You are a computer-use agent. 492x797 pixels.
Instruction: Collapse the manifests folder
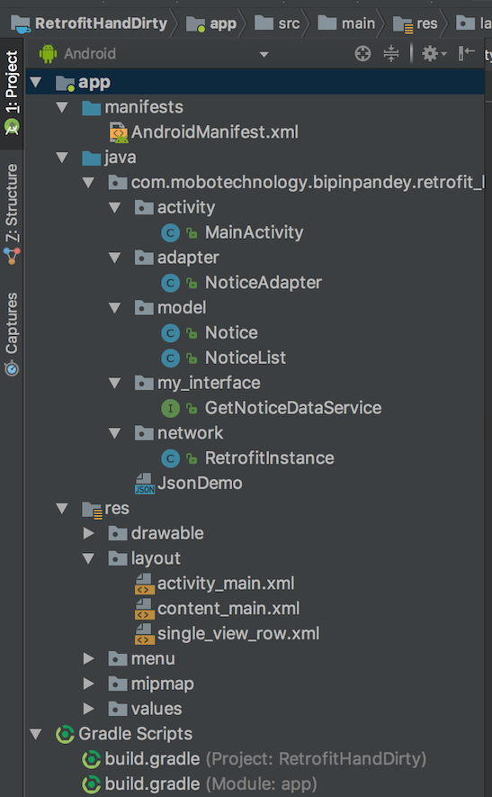62,107
